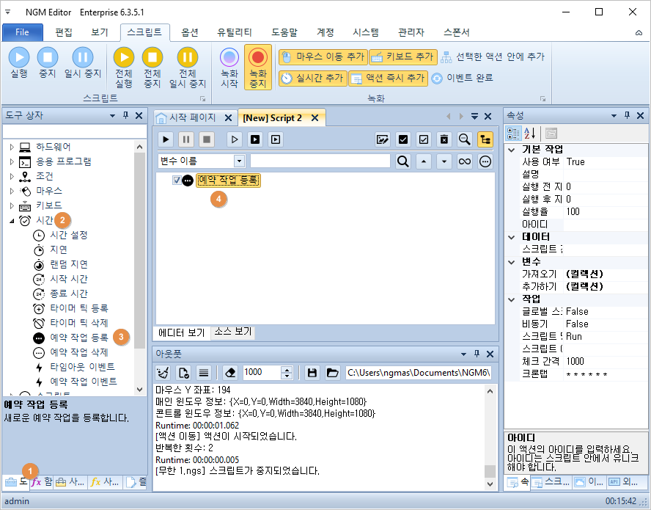The width and height of the screenshot is (651, 510).
Task: Expand the 마우스 tree node
Action: click(12, 191)
